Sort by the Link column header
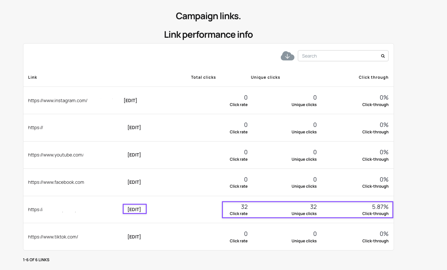The height and width of the screenshot is (270, 447). pyautogui.click(x=33, y=77)
